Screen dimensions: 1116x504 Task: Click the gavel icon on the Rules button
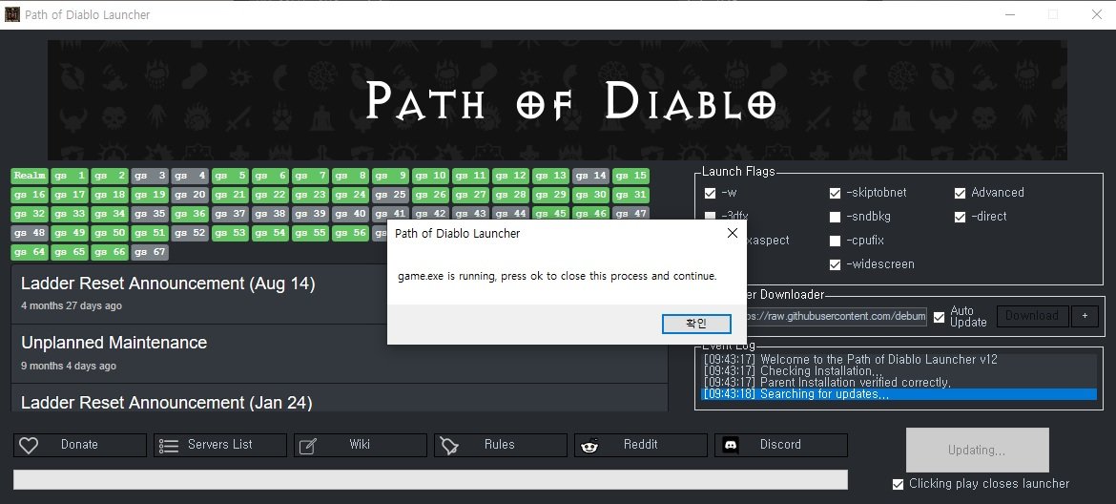[x=449, y=446]
